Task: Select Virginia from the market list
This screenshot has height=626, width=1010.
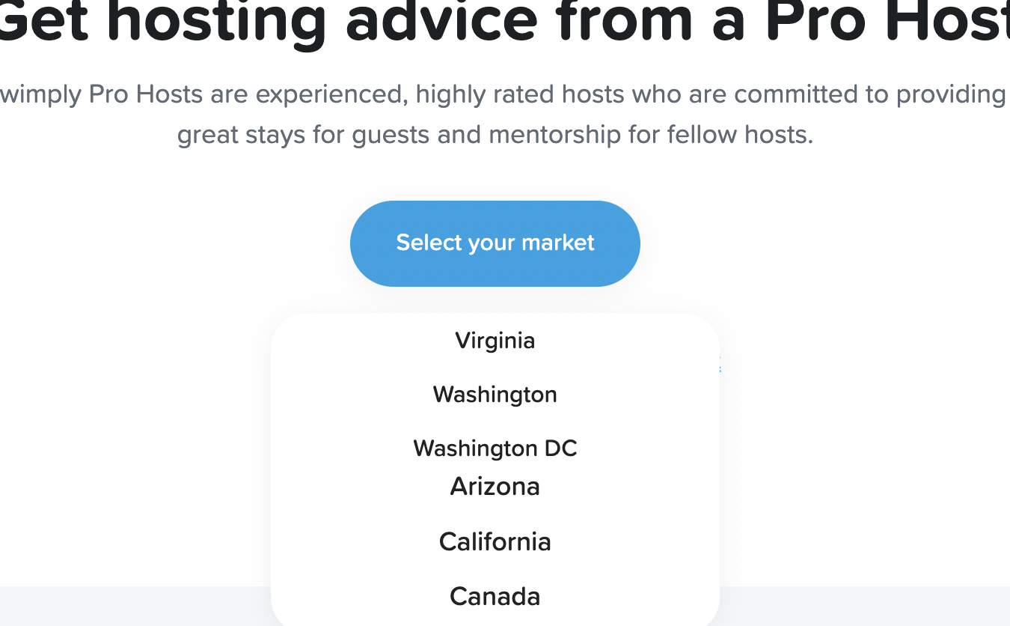Action: pyautogui.click(x=495, y=341)
